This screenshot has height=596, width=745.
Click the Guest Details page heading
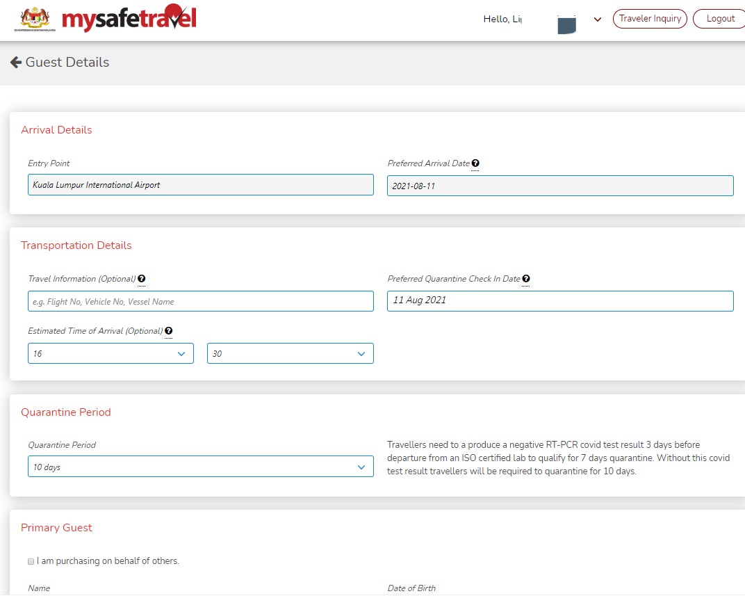67,63
